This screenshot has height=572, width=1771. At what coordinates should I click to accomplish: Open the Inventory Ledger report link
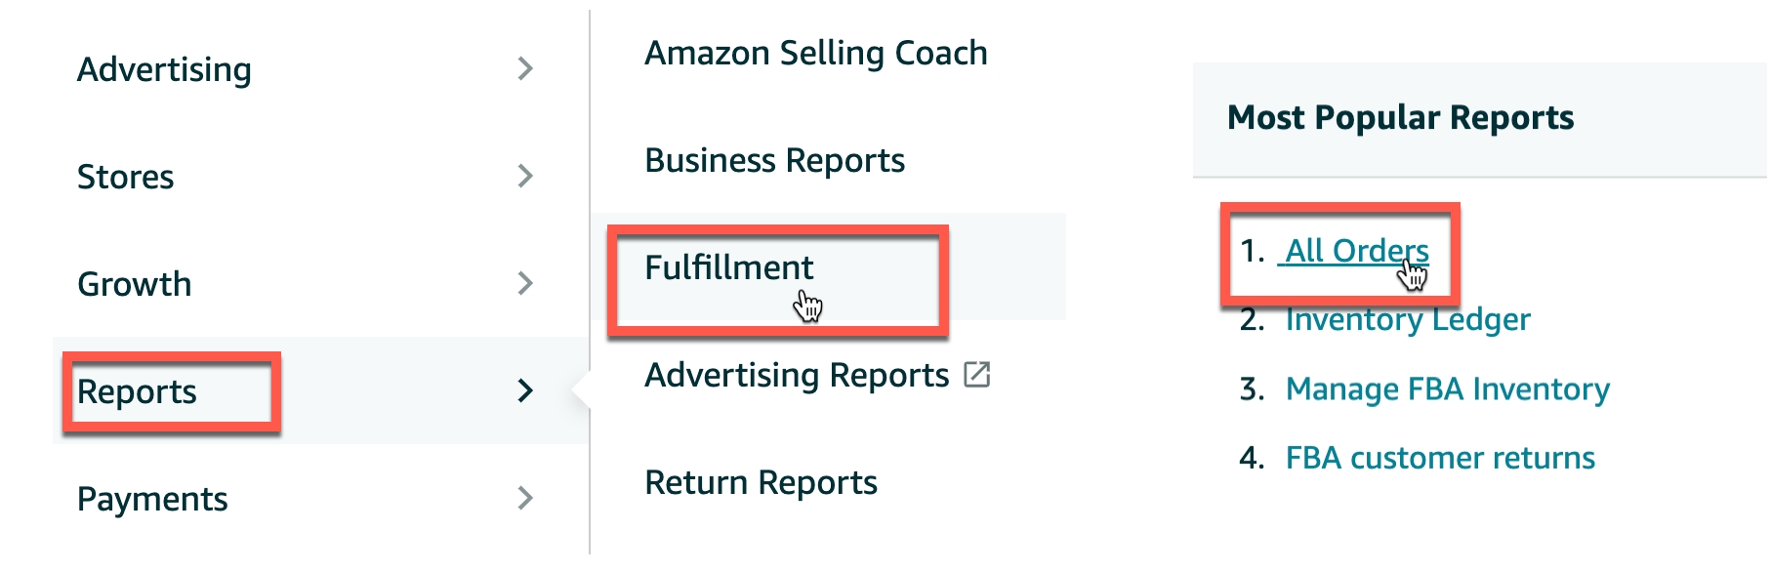pyautogui.click(x=1407, y=320)
